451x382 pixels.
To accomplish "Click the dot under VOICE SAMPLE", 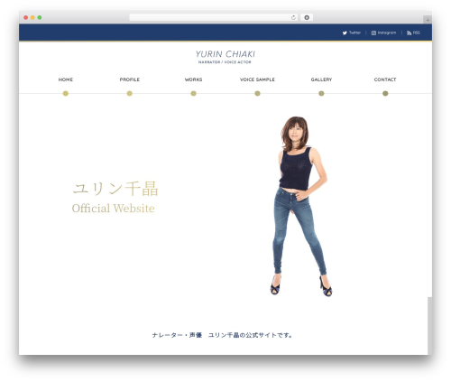I will (257, 93).
